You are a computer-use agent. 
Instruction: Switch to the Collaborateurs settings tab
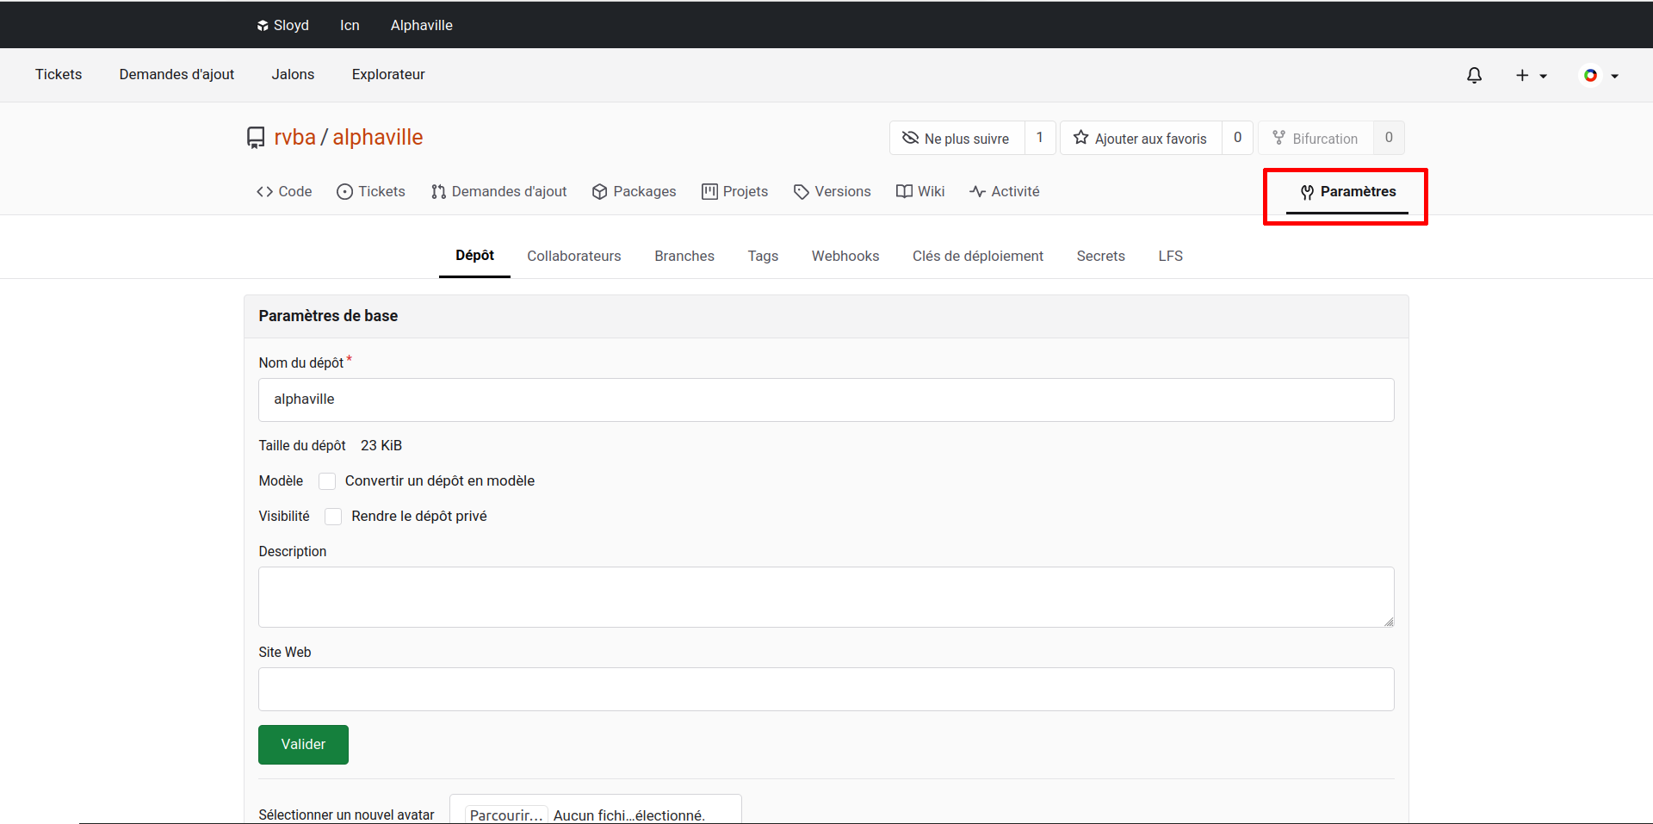pos(573,256)
